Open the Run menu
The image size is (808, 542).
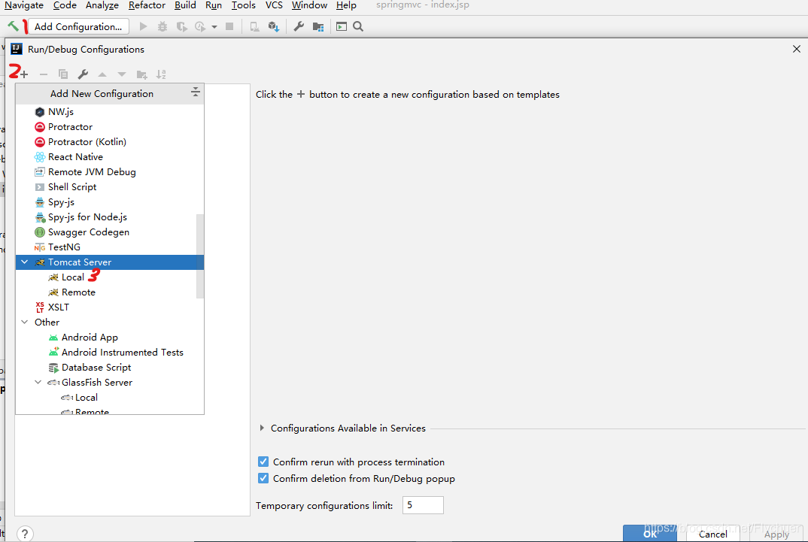click(x=214, y=5)
